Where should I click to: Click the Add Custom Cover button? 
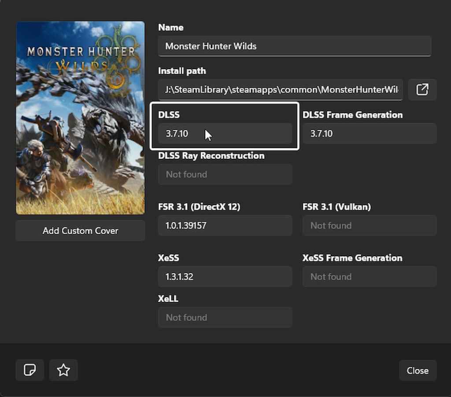[80, 231]
